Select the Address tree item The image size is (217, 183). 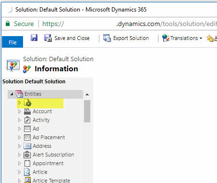[x=42, y=146]
